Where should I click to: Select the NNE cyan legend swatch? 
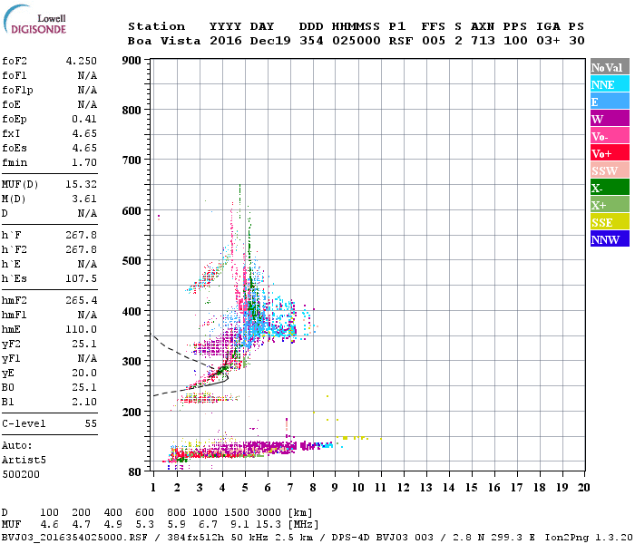tap(610, 84)
